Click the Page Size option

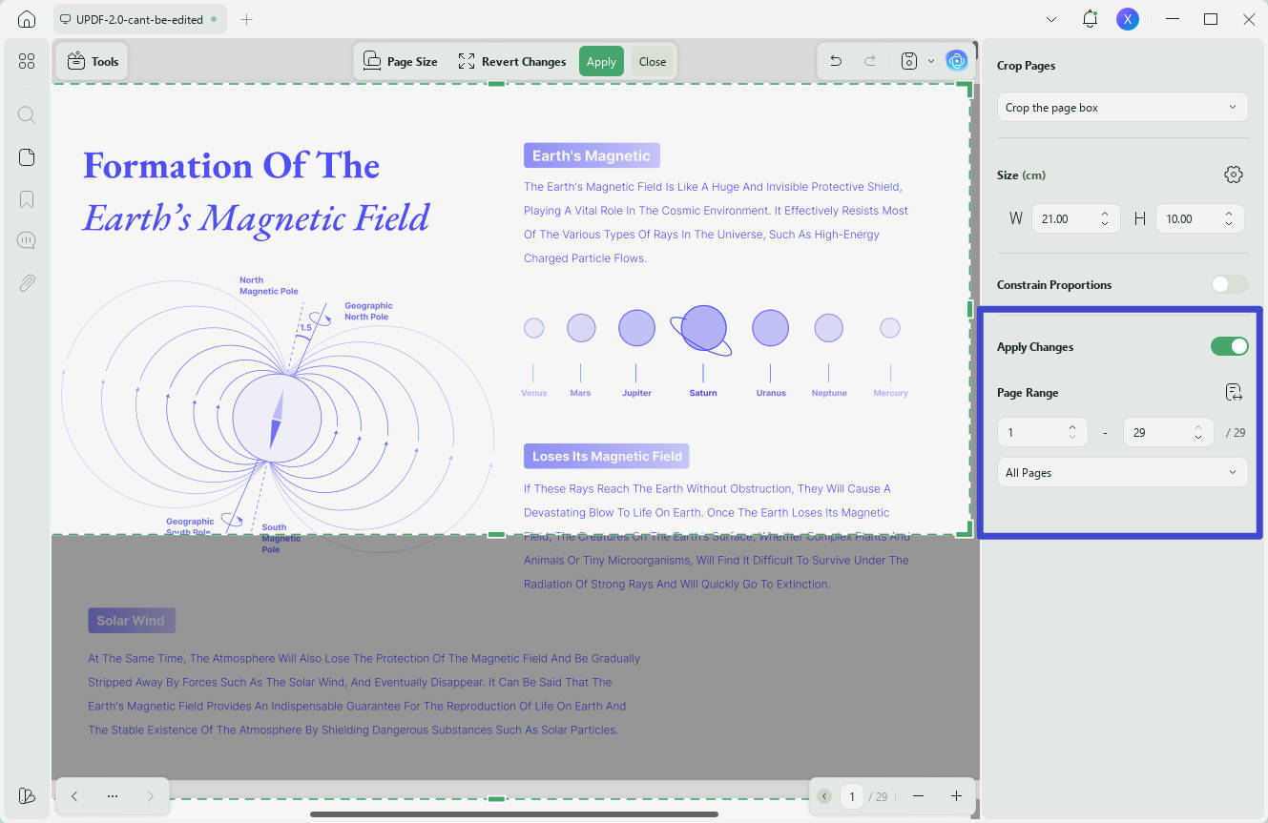[400, 61]
